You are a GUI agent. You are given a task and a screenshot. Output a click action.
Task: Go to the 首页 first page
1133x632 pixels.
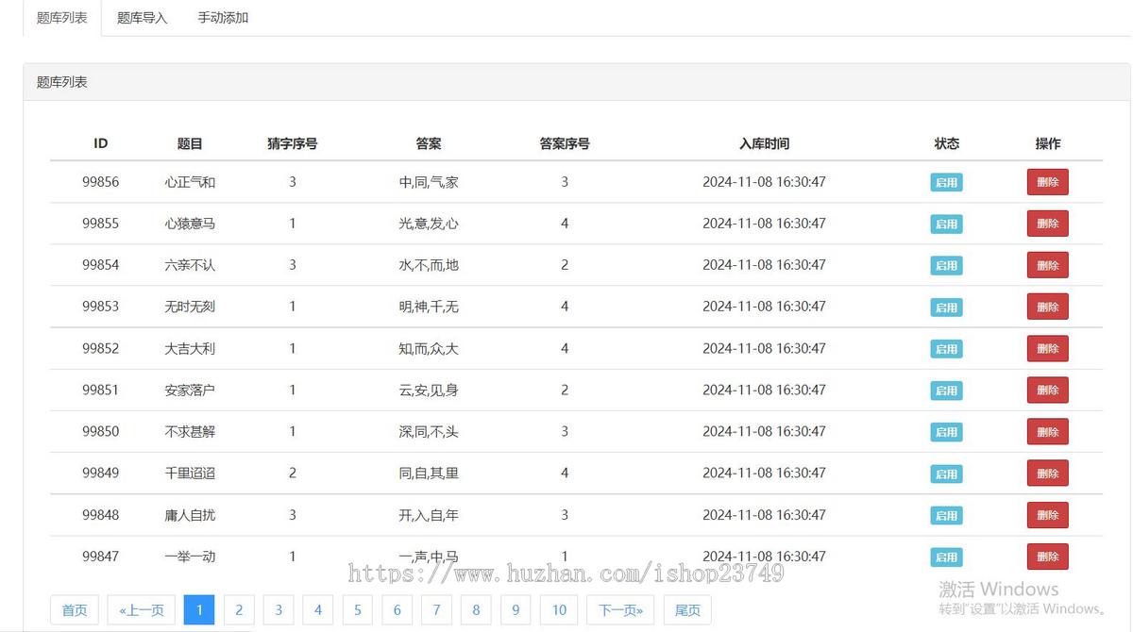[x=75, y=610]
